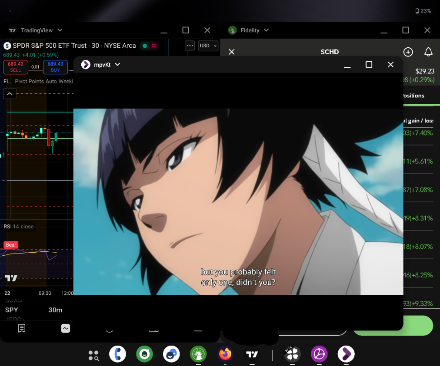Click the pink approximate data indicator in TradingView
The width and height of the screenshot is (440, 366).
pyautogui.click(x=154, y=46)
